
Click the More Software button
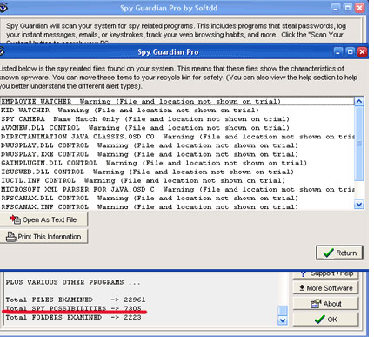coord(325,288)
